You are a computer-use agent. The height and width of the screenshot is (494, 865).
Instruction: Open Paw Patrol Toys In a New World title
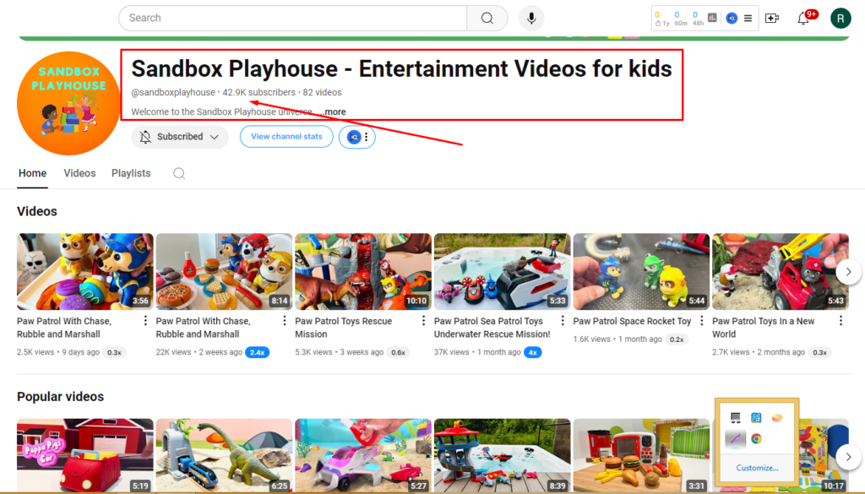763,328
